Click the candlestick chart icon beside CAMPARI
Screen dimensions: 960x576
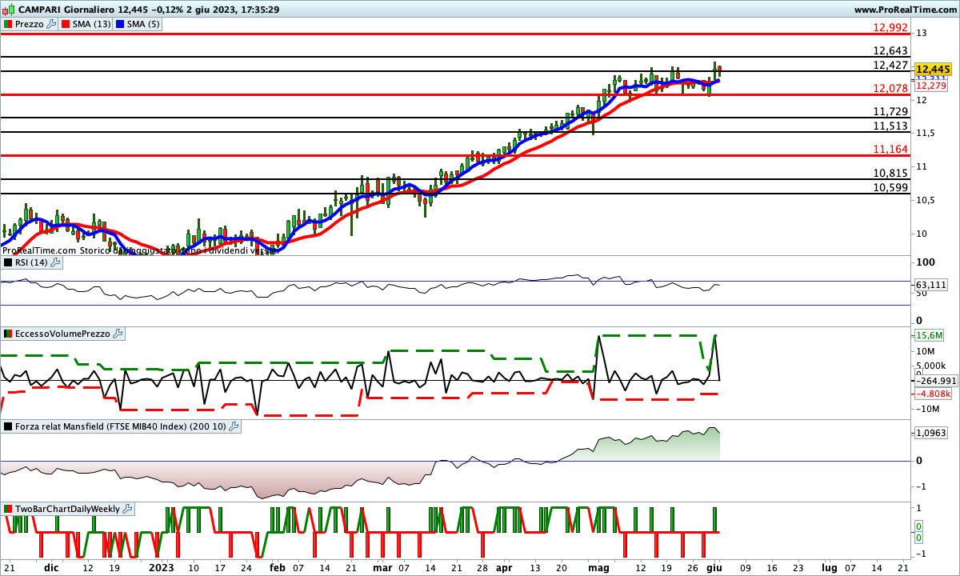(x=8, y=10)
